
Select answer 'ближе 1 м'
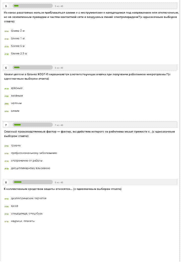[7, 39]
